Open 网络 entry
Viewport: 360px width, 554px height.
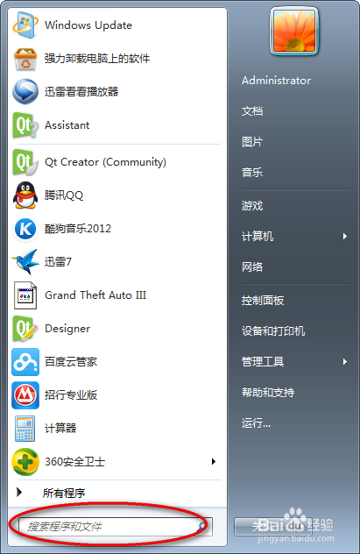coord(252,266)
